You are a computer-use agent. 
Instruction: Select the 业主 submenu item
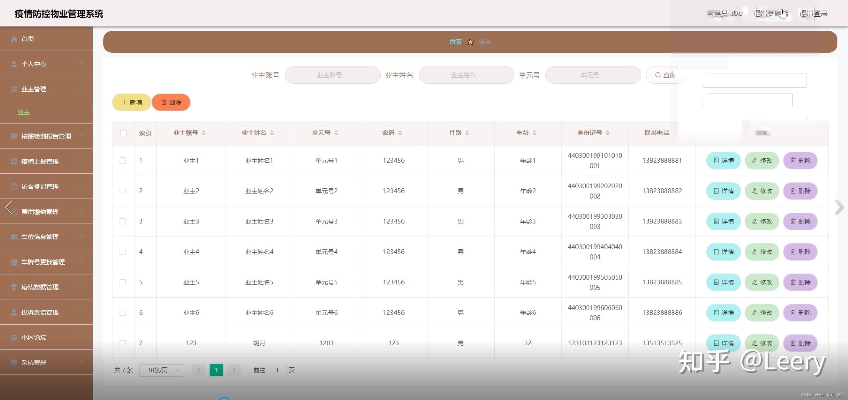(23, 112)
